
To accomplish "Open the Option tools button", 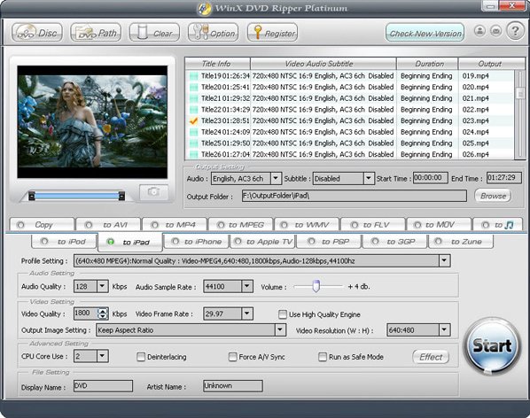I will pyautogui.click(x=213, y=33).
